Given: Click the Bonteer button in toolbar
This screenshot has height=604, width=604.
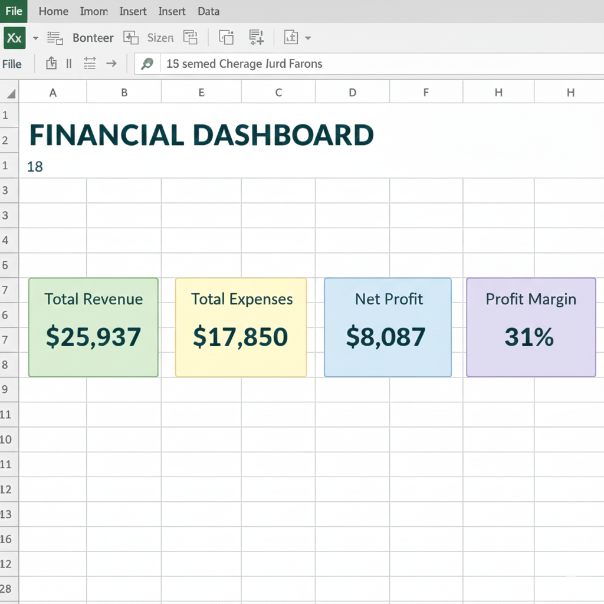Looking at the screenshot, I should point(93,38).
